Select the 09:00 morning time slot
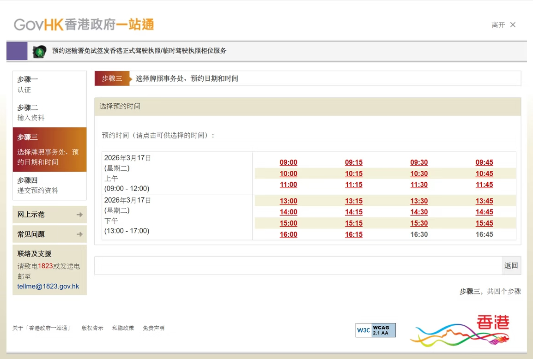This screenshot has height=359, width=533. point(288,162)
